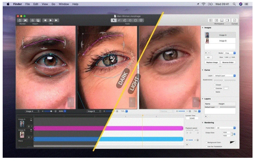Toggle Use Fan Tessellation checkbox

206,146
